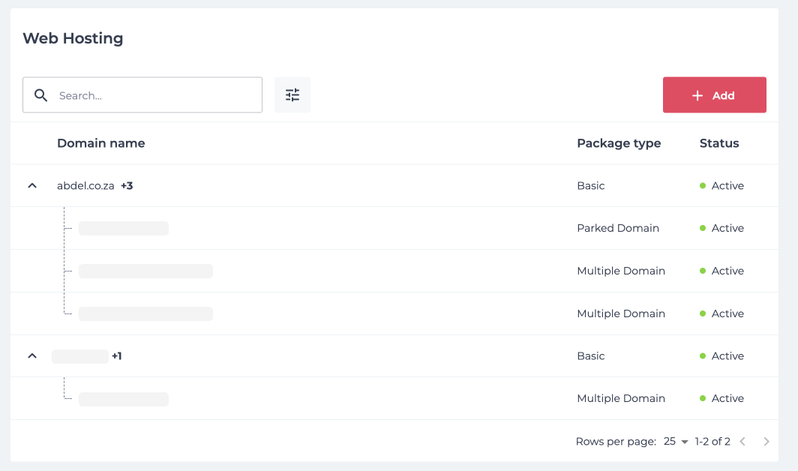Screen dimensions: 798x471
Task: Click the redacted parent domain beside +1
Action: click(80, 356)
